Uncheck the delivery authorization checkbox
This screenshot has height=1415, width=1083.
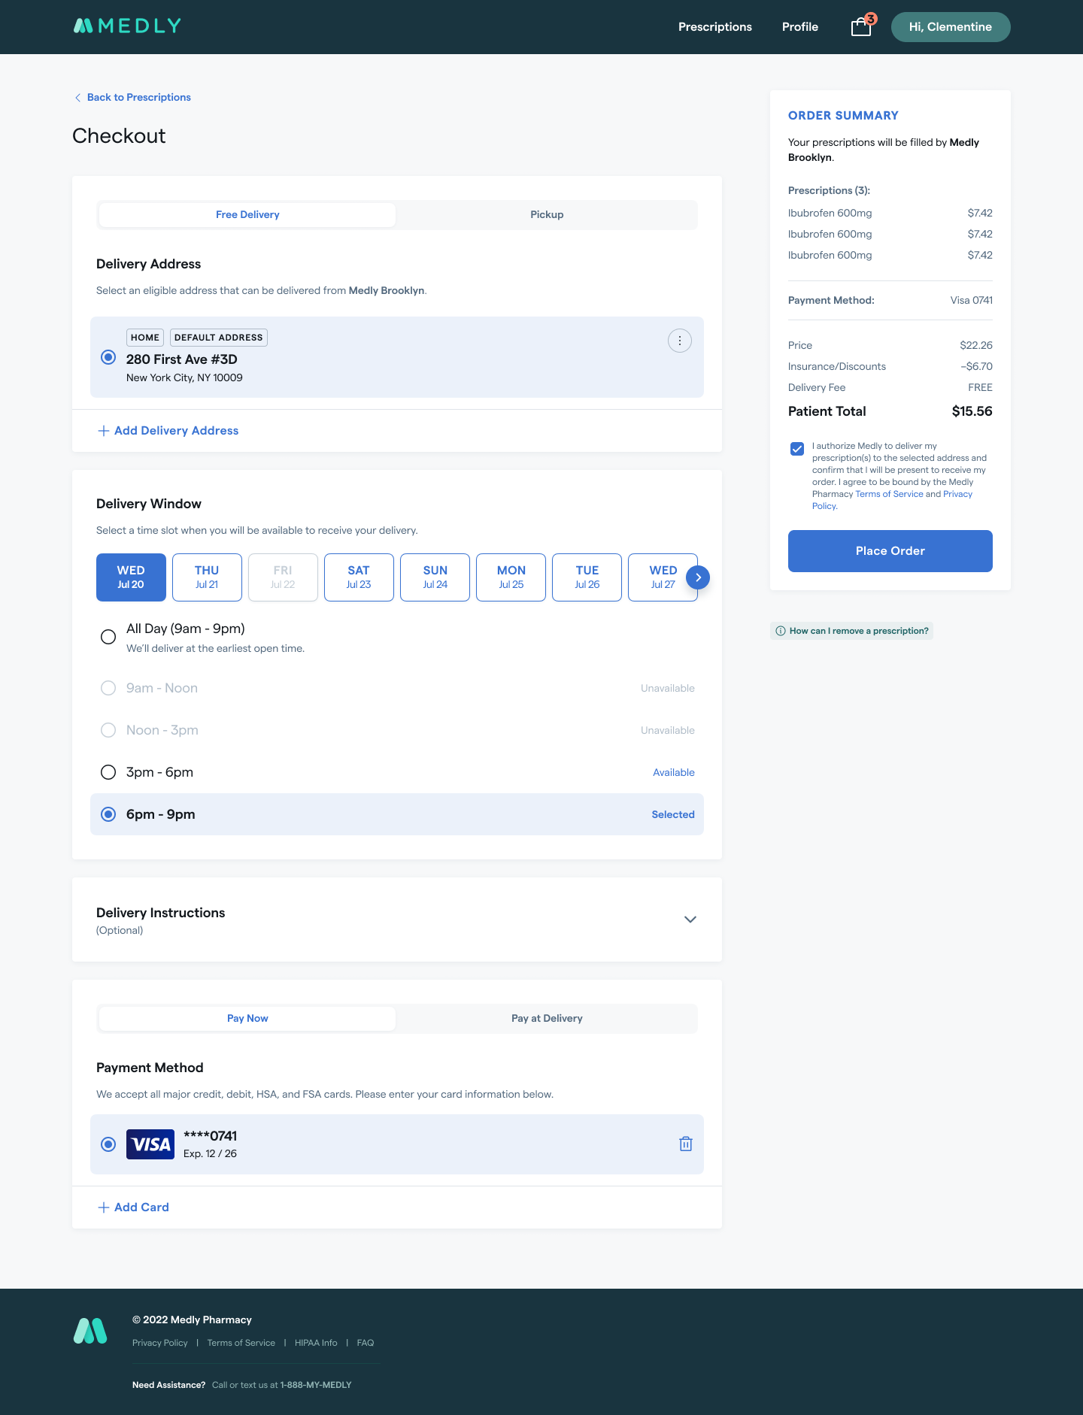pyautogui.click(x=797, y=449)
